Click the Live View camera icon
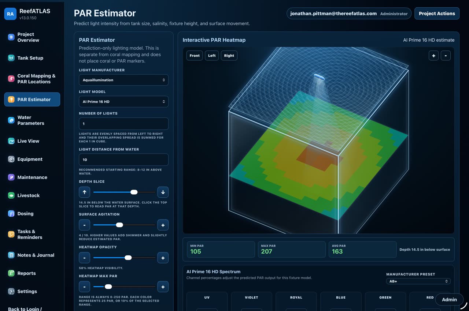469x311 pixels. (x=11, y=141)
